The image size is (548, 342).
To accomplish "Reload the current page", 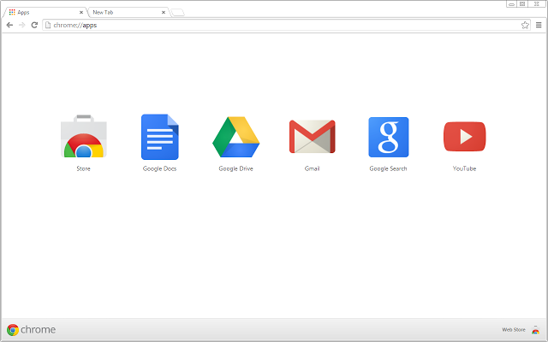I will [x=34, y=25].
